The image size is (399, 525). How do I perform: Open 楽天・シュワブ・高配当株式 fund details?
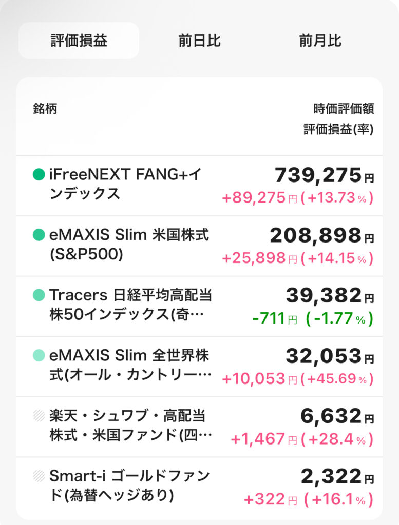click(x=199, y=427)
